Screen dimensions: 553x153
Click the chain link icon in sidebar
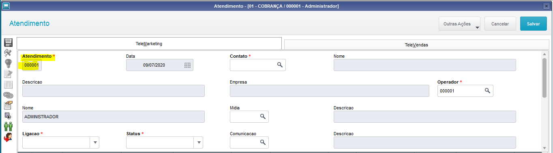(x=8, y=95)
